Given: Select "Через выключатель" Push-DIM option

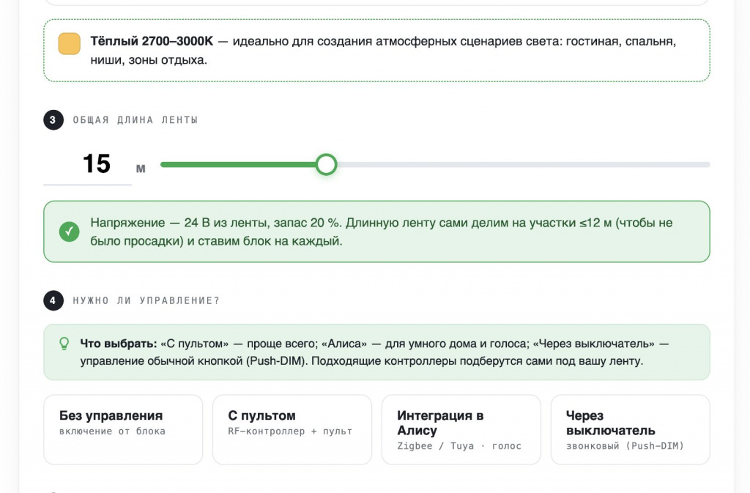Looking at the screenshot, I should [x=630, y=429].
